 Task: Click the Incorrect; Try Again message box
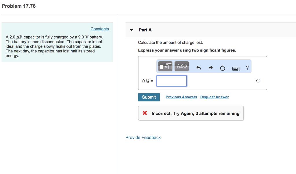coord(191,113)
